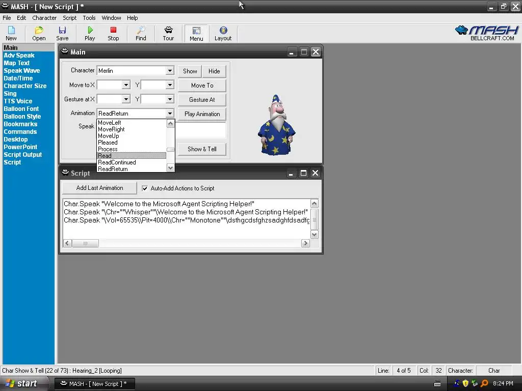The width and height of the screenshot is (522, 391).
Task: Open Adv Speak in the sidebar
Action: coord(19,55)
